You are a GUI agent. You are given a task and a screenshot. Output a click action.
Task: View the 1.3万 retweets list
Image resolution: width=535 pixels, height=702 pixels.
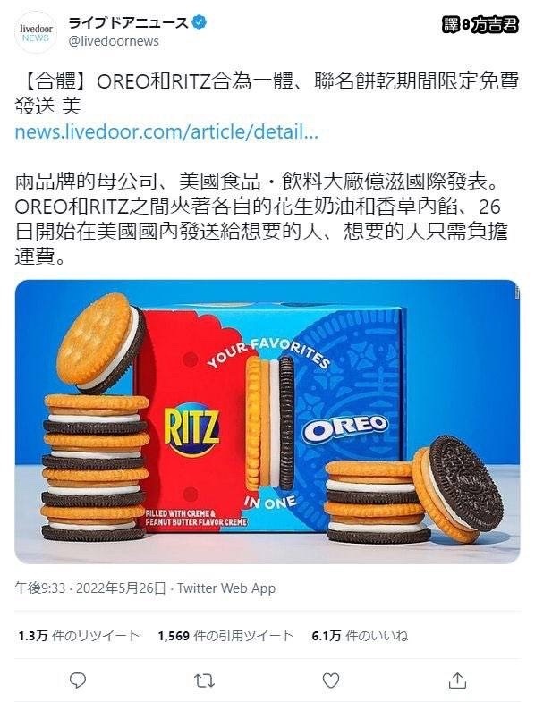[79, 635]
